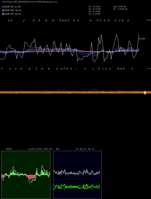Image resolution: width=151 pixels, height=199 pixels.
Task: Open the green MACD histogram chart
Action: tap(26, 175)
